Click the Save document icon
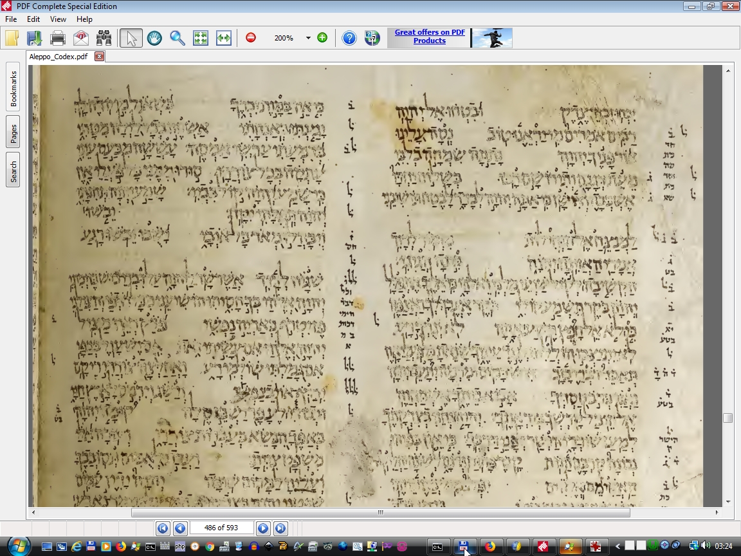This screenshot has height=556, width=741. [34, 38]
